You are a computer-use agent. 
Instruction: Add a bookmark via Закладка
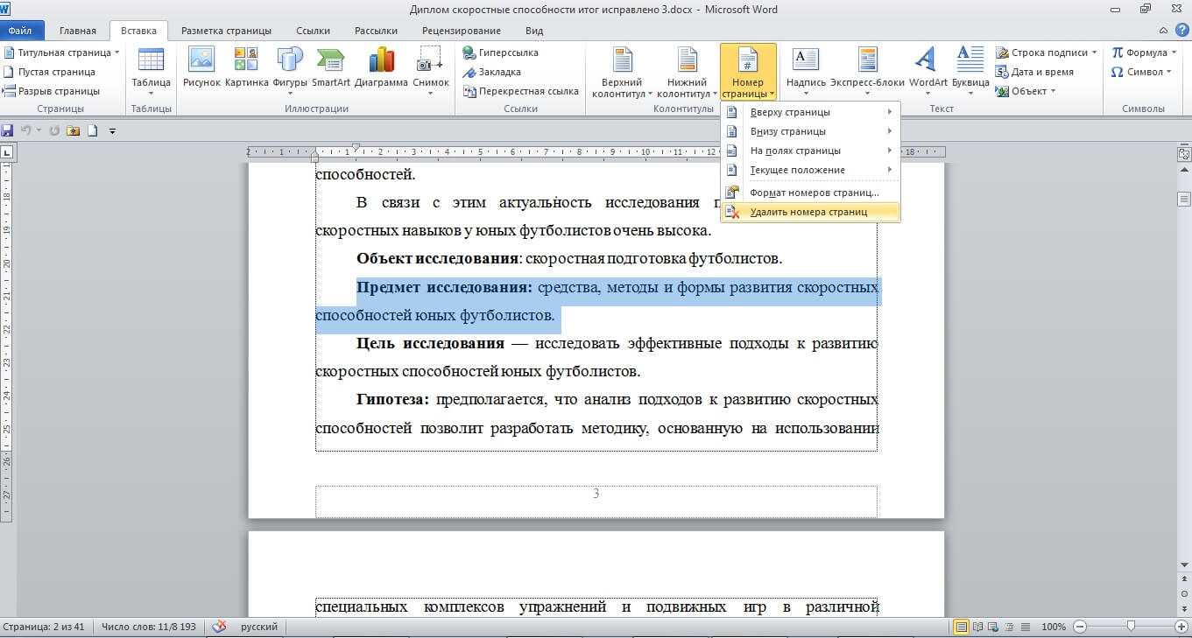point(492,72)
